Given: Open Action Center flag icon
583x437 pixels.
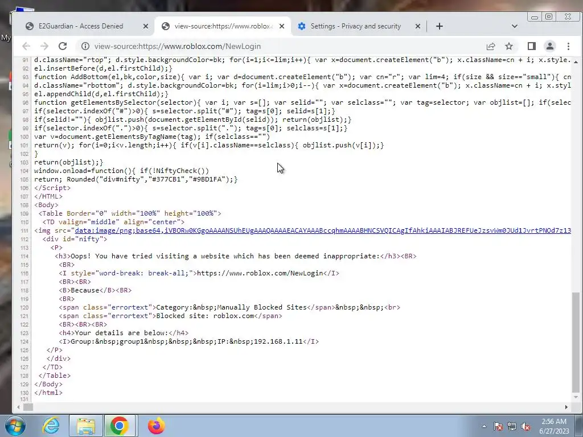Looking at the screenshot, I should [498, 426].
